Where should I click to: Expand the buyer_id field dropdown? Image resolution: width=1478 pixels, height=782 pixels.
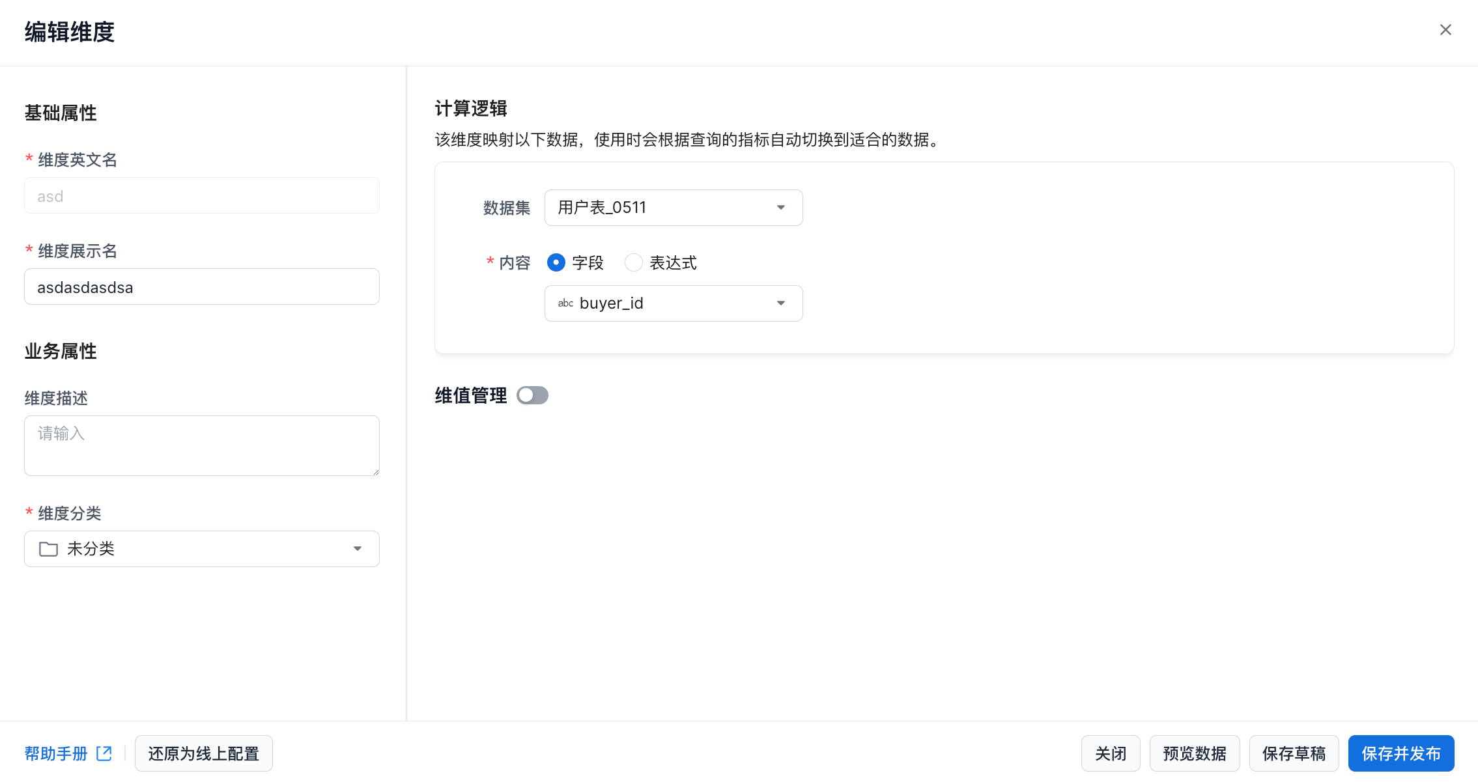pyautogui.click(x=674, y=303)
